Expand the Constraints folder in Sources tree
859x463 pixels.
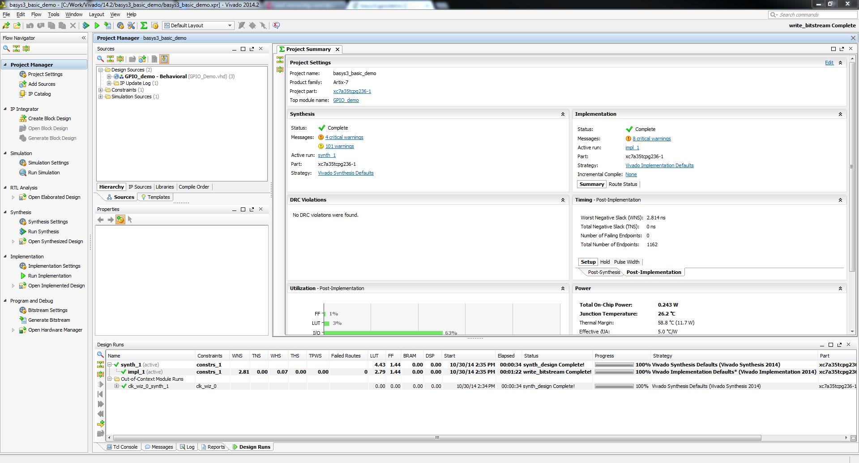pos(101,90)
